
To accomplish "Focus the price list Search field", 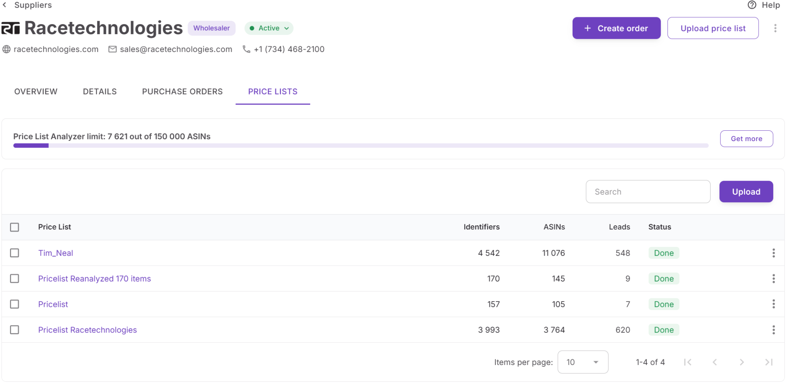I will pos(648,192).
